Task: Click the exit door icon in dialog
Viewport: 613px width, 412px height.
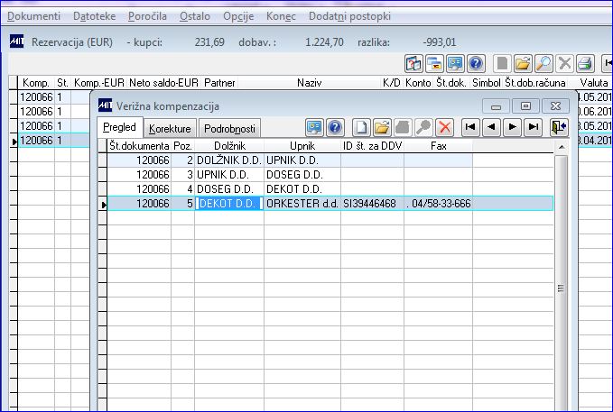Action: pyautogui.click(x=559, y=127)
